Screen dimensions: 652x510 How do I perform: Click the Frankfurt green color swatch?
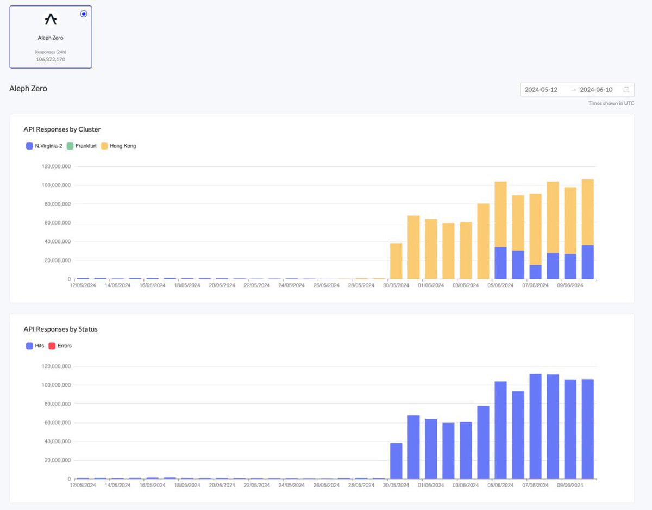click(x=70, y=146)
